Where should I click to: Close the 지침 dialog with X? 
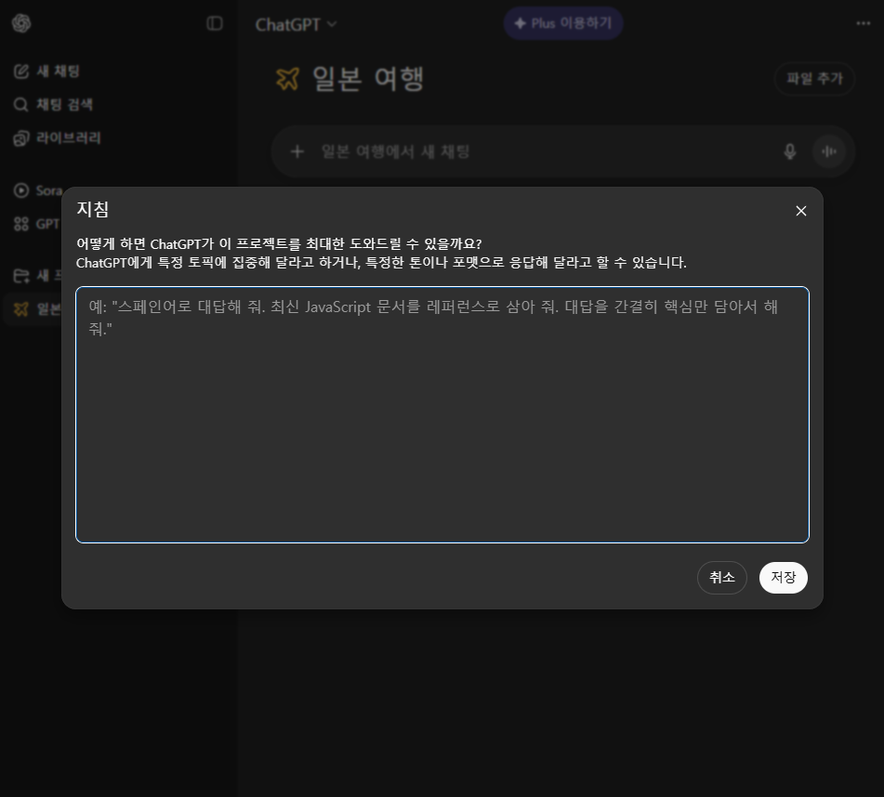800,211
